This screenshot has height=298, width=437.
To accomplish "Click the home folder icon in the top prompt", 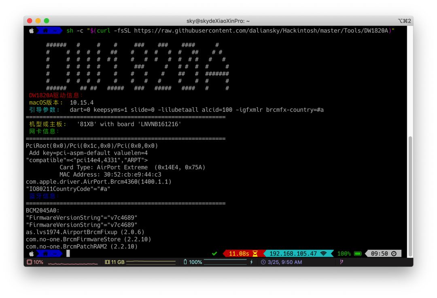I will (45, 31).
